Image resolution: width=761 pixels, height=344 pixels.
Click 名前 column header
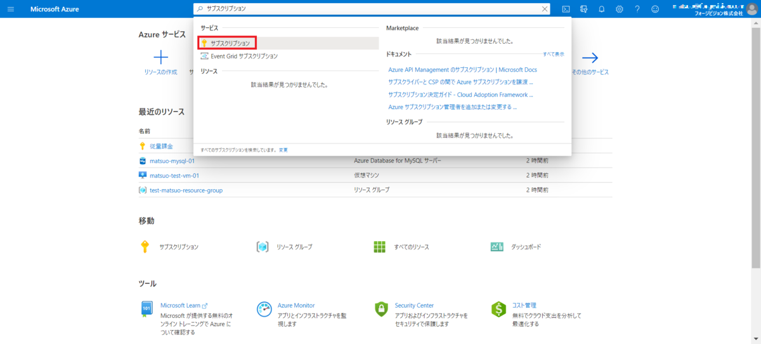click(x=145, y=131)
